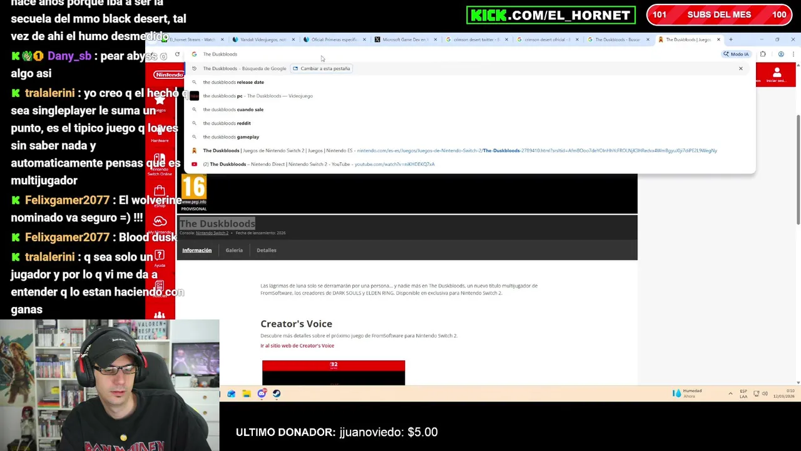Click the Nintendo logo in the sidebar
This screenshot has height=451, width=801.
tap(168, 75)
